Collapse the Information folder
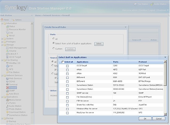 [x=2, y=23]
